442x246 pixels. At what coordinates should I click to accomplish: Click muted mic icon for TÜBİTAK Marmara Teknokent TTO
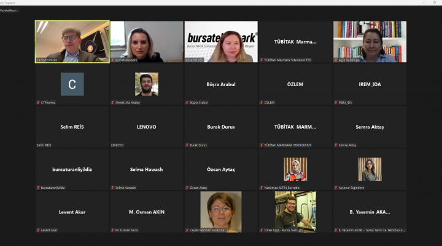pos(262,60)
